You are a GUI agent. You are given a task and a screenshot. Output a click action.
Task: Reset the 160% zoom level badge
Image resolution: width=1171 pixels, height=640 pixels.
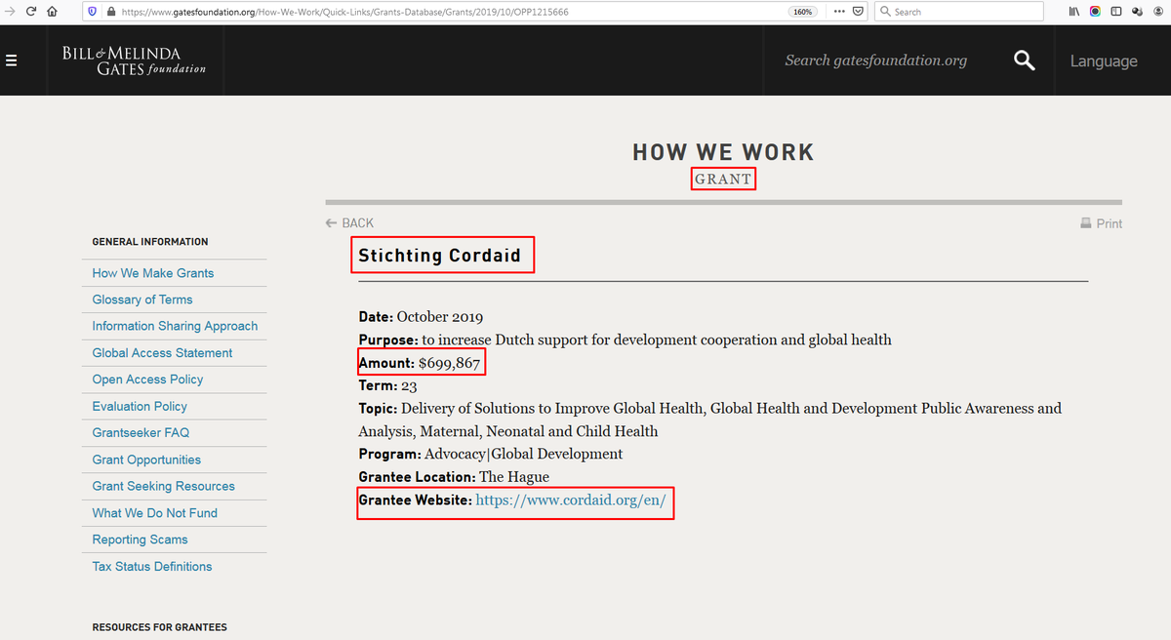pyautogui.click(x=802, y=12)
